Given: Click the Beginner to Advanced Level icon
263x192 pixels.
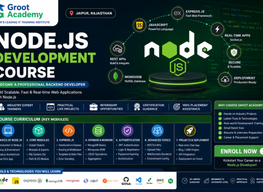Looking at the screenshot, I should (206, 181).
